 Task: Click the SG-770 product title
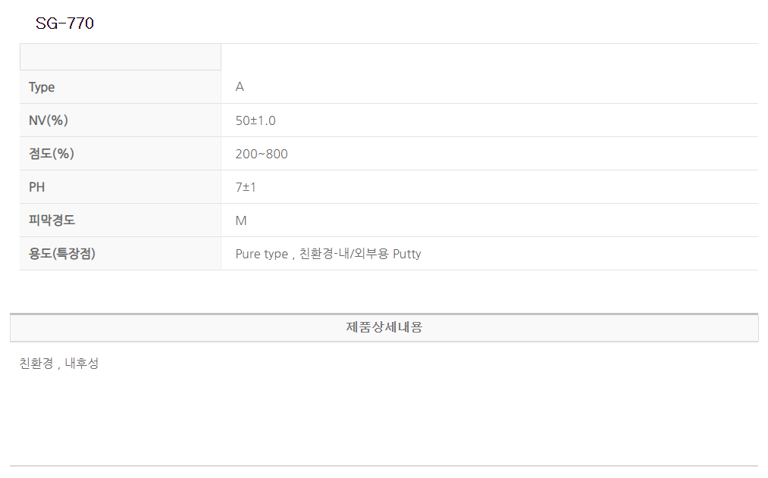click(x=64, y=23)
